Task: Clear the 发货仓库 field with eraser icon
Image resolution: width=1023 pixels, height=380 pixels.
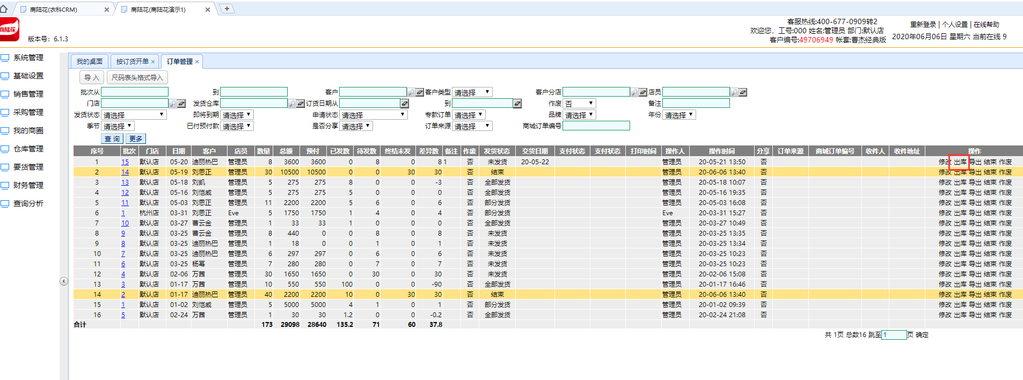Action: click(x=301, y=104)
